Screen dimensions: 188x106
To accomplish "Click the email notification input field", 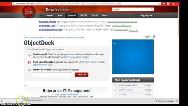I will [52, 74].
